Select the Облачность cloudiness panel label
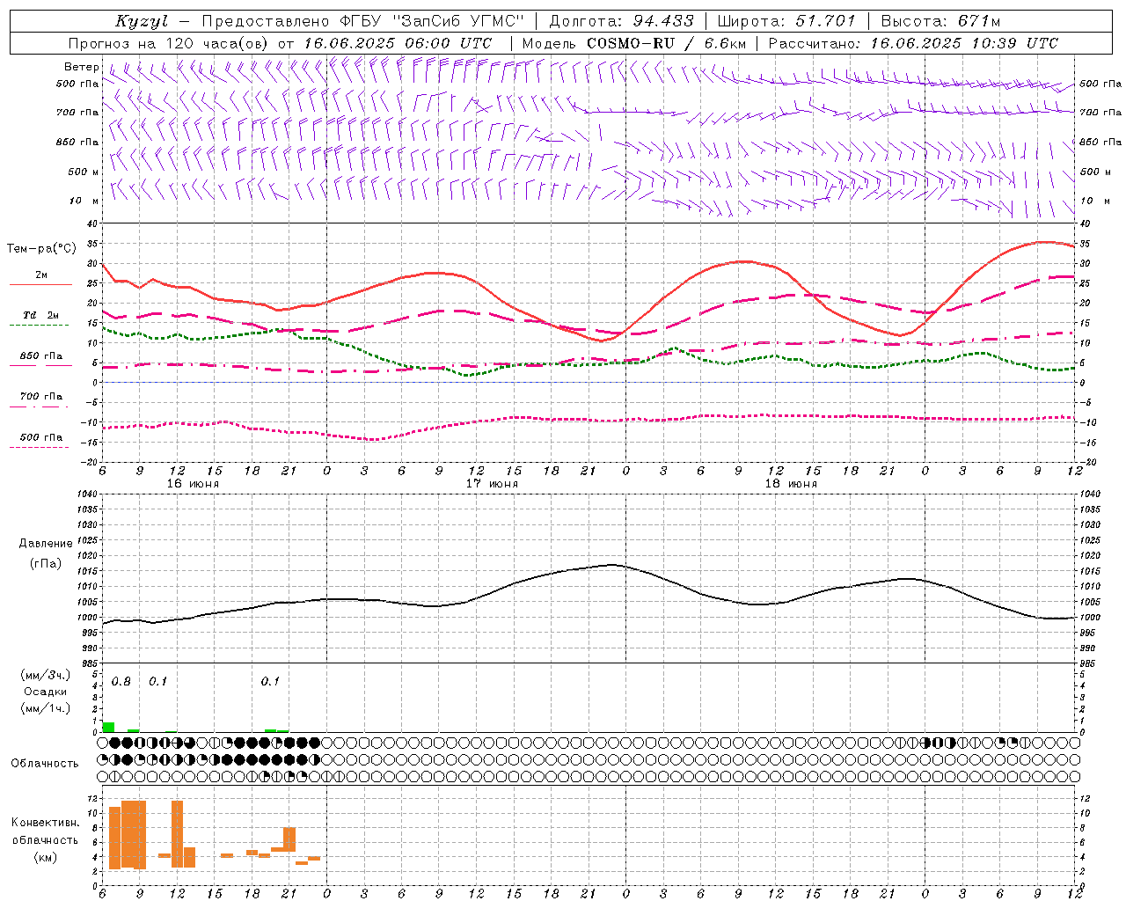This screenshot has width=1126, height=901. coord(45,764)
